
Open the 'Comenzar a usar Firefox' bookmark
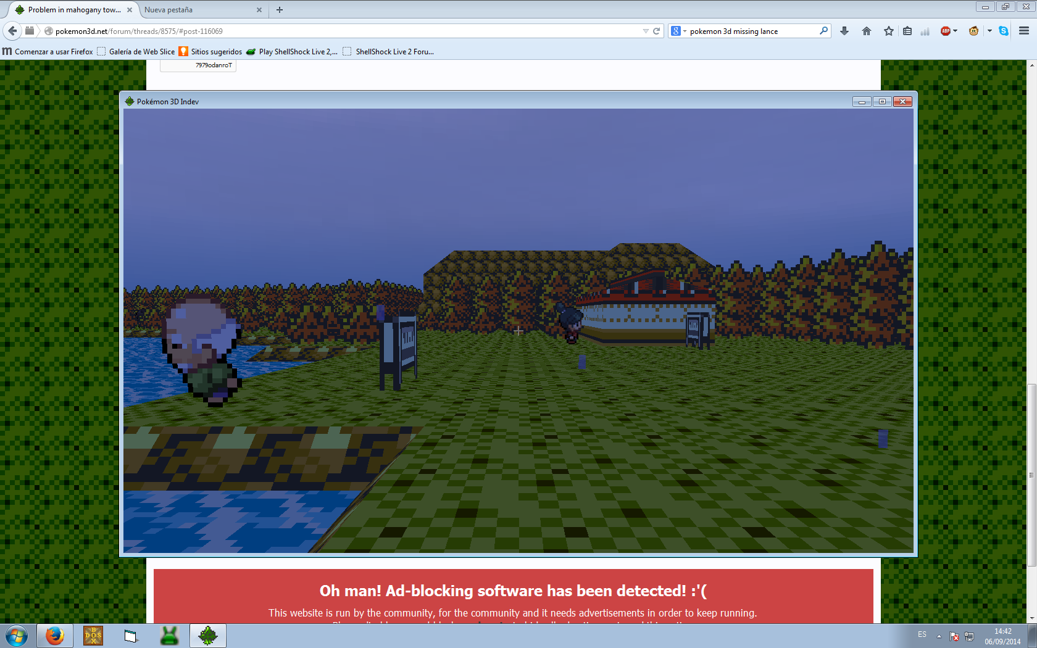48,52
